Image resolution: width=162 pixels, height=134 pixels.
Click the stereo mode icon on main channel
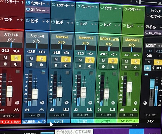tap(158, 68)
